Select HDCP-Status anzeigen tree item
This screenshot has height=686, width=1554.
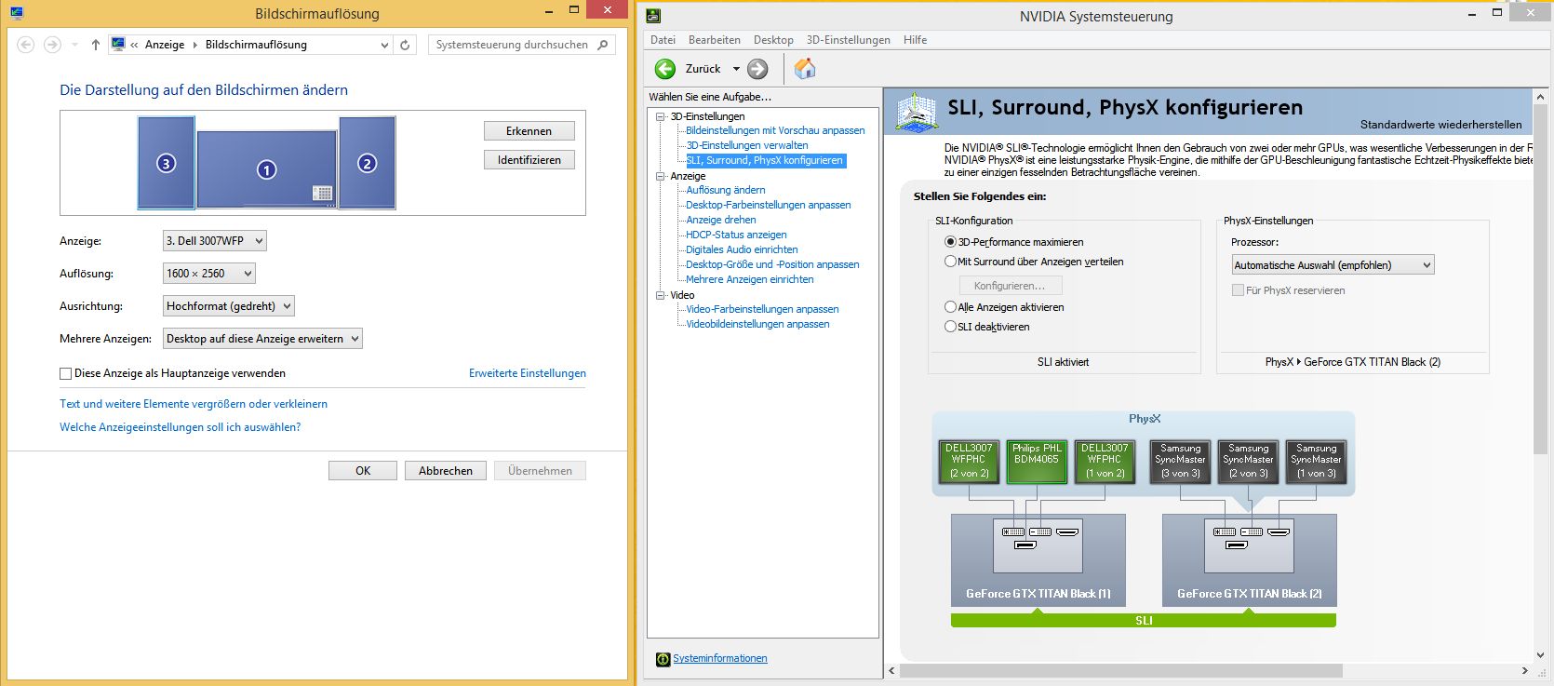(736, 235)
